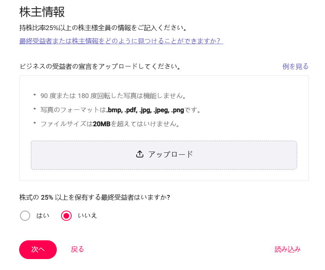This screenshot has height=270, width=325.
Task: Click the 読み込み link
Action: click(x=287, y=250)
